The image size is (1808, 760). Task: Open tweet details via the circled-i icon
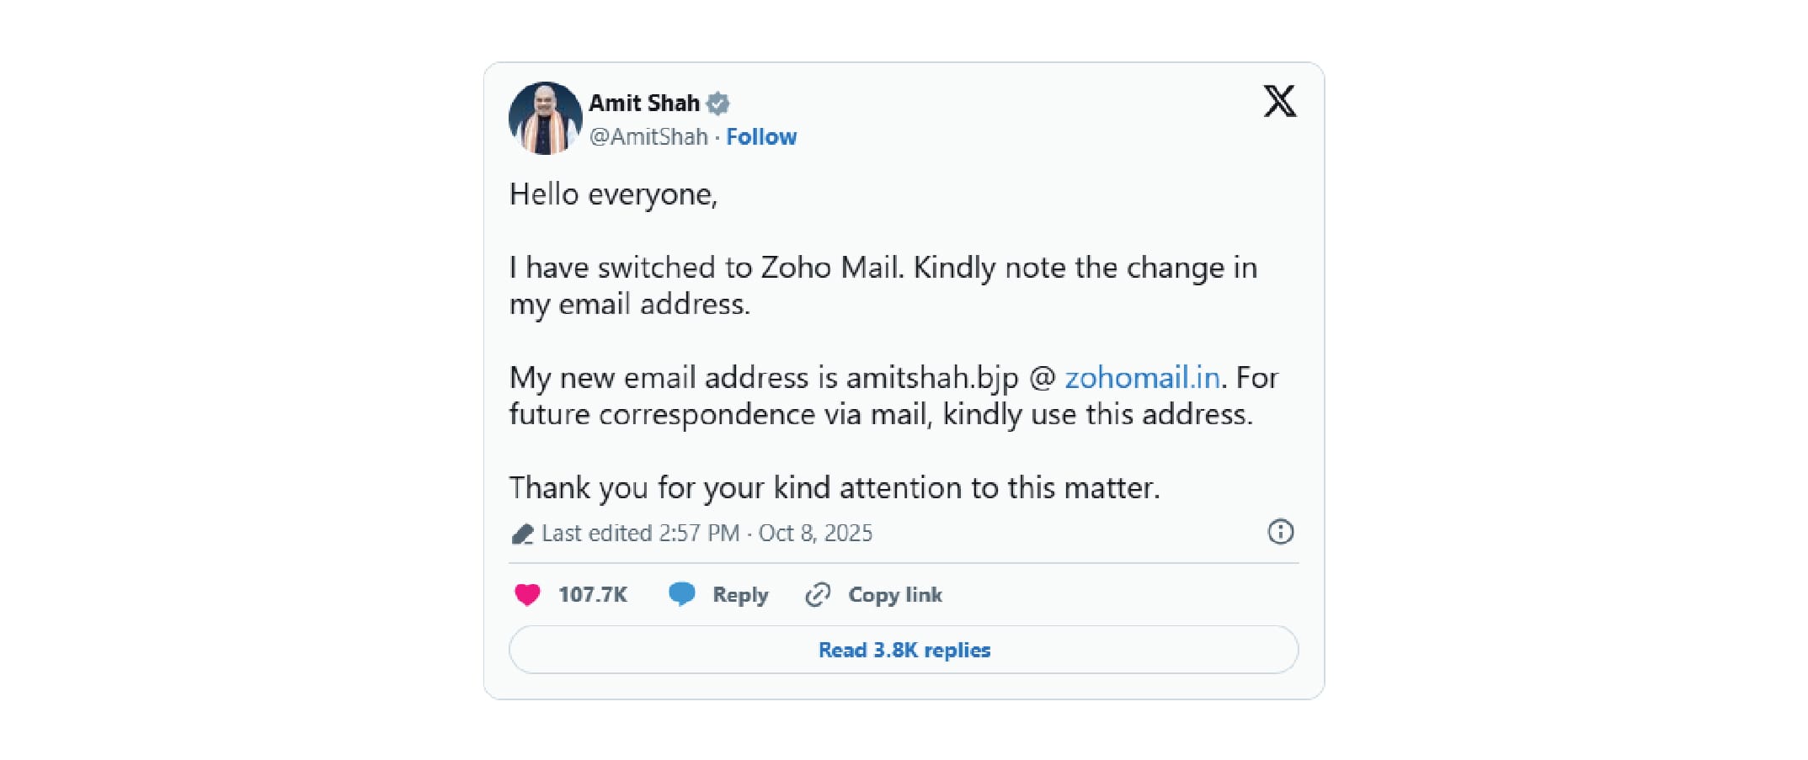[x=1280, y=532]
